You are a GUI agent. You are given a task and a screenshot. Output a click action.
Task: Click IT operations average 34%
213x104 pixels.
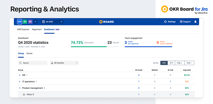pyautogui.click(x=187, y=82)
